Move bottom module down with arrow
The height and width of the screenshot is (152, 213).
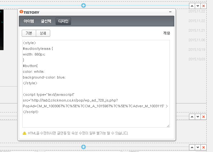tap(198, 148)
